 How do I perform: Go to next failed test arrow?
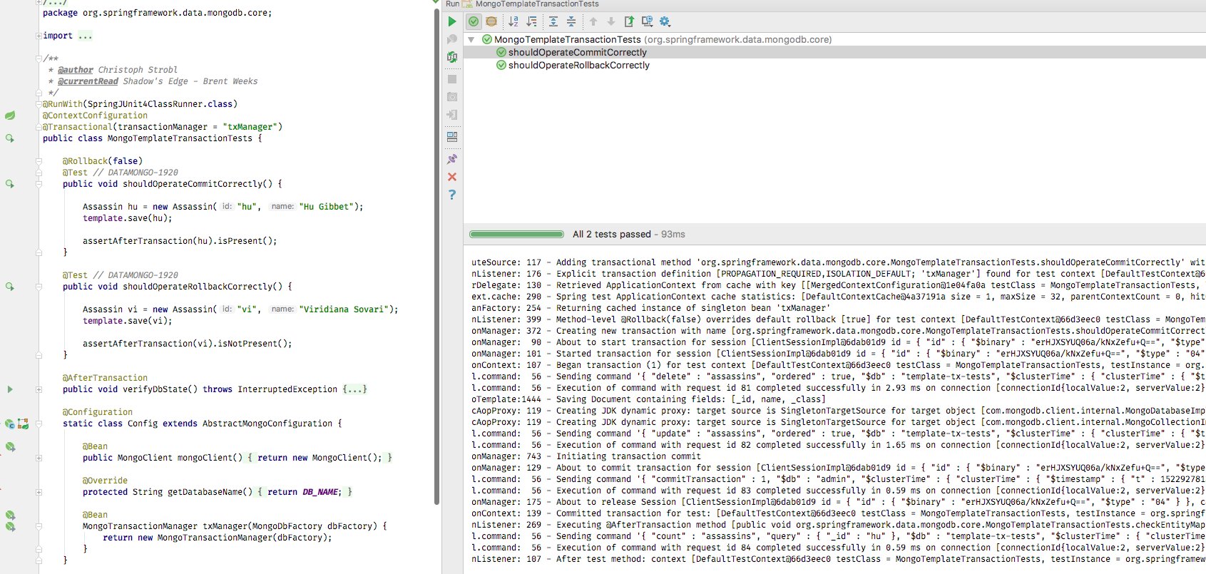tap(611, 21)
